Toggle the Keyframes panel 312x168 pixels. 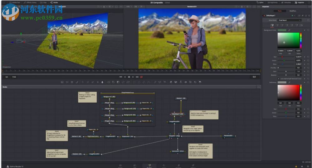coord(273,2)
